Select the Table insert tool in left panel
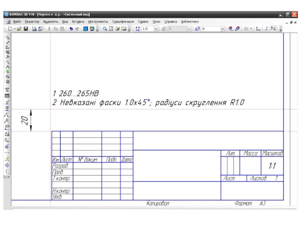Viewport: 306px width, 229px height. 7,95
